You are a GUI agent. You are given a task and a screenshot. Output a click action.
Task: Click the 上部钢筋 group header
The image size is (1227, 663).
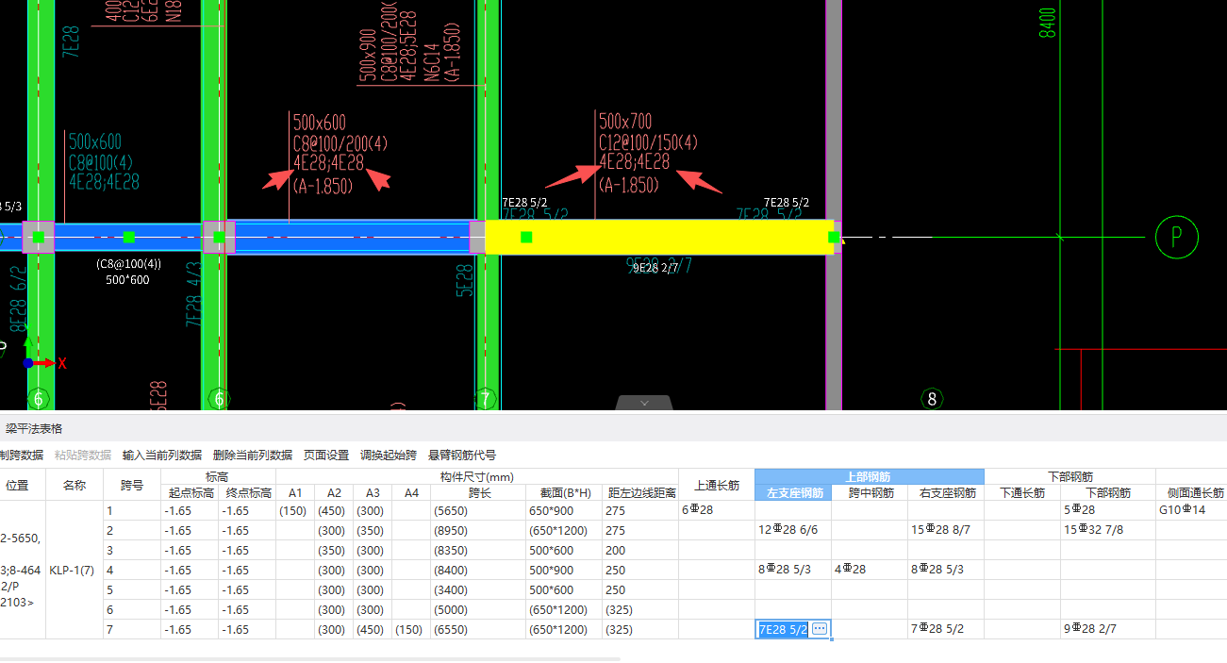pos(870,476)
